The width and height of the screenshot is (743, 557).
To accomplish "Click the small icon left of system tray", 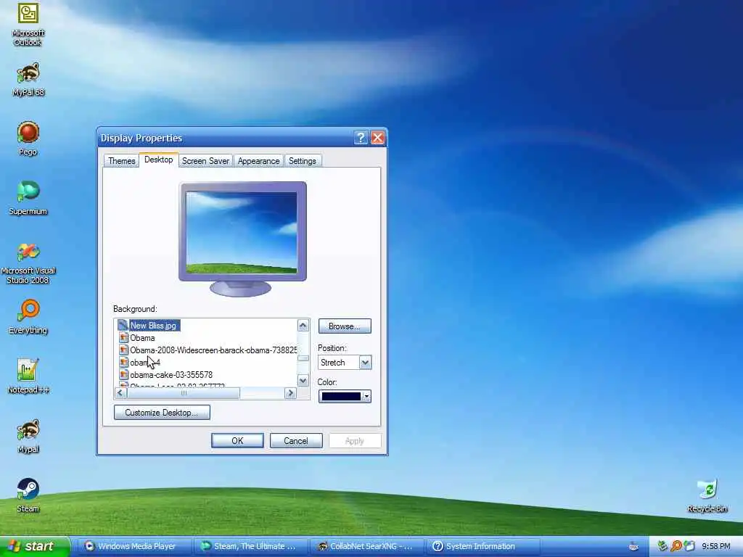I will 633,547.
